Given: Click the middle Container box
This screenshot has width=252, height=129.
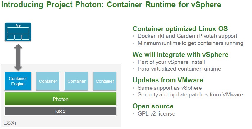Looking at the screenshot, I should (76, 81).
